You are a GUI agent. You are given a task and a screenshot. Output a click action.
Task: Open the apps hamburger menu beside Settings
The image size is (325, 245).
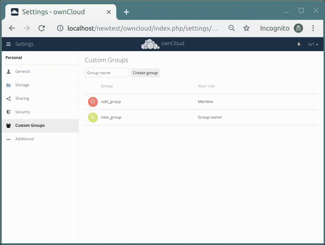[8, 44]
